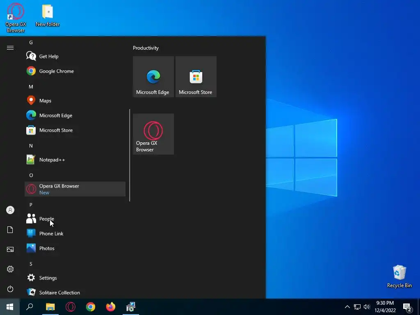This screenshot has width=420, height=315.
Task: Launch Google Chrome from the app list
Action: [x=75, y=71]
